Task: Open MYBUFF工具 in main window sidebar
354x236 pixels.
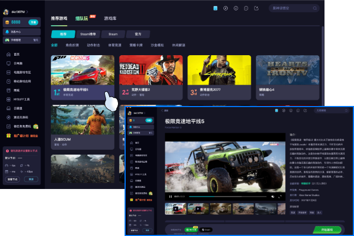Action: (18, 99)
